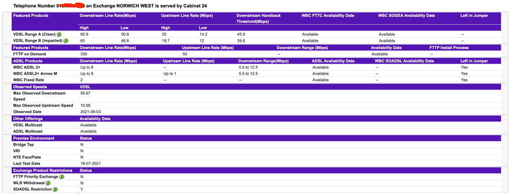Screen dimensions: 510x194
Task: Select the 'VRI' row label
Action: point(16,151)
